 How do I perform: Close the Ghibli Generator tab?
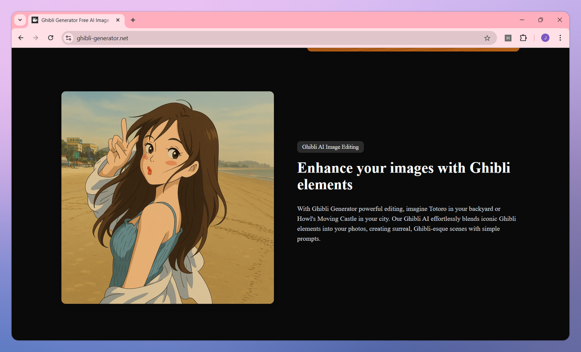pyautogui.click(x=118, y=20)
